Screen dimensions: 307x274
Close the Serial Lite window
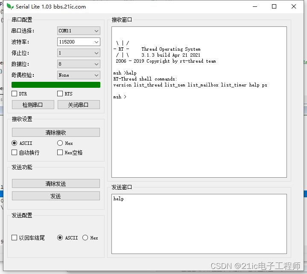[x=293, y=7]
